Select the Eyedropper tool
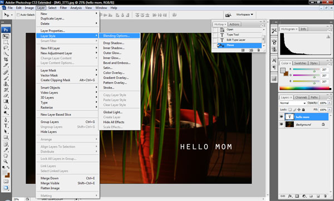The width and height of the screenshot is (334, 201). tap(6, 150)
